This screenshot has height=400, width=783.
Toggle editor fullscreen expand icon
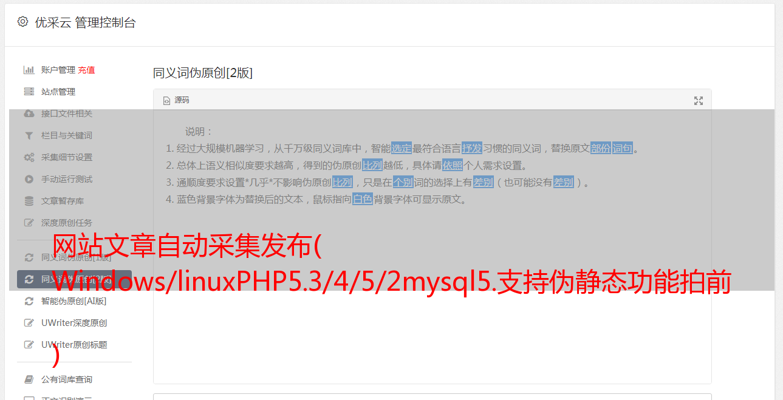point(699,101)
